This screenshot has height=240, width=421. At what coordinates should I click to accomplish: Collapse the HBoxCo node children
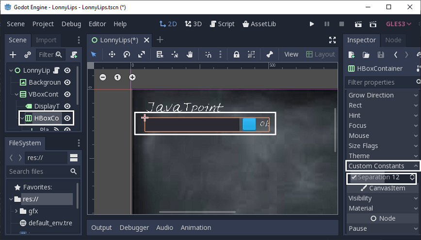22,118
